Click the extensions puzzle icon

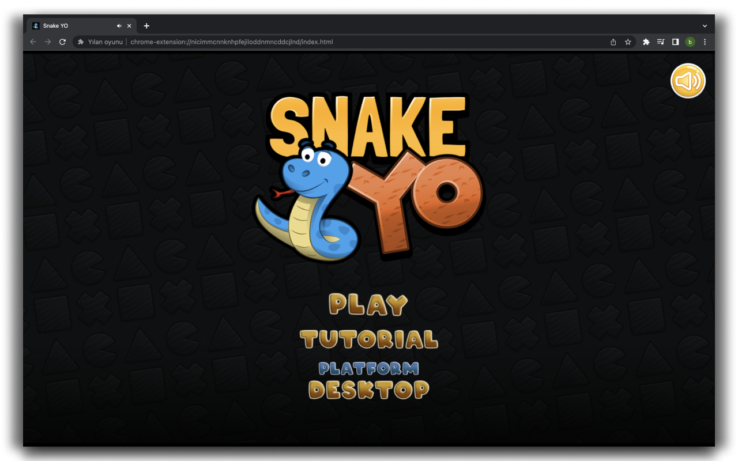(x=646, y=41)
